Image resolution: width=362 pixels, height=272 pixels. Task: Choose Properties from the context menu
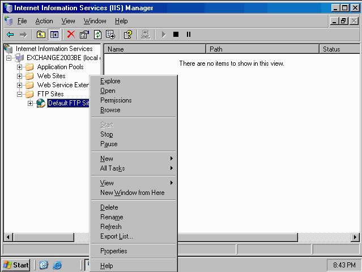pos(113,251)
